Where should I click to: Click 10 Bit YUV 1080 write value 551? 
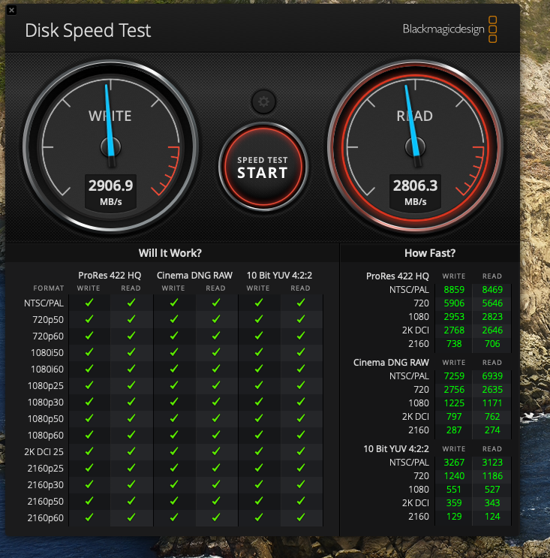point(454,490)
